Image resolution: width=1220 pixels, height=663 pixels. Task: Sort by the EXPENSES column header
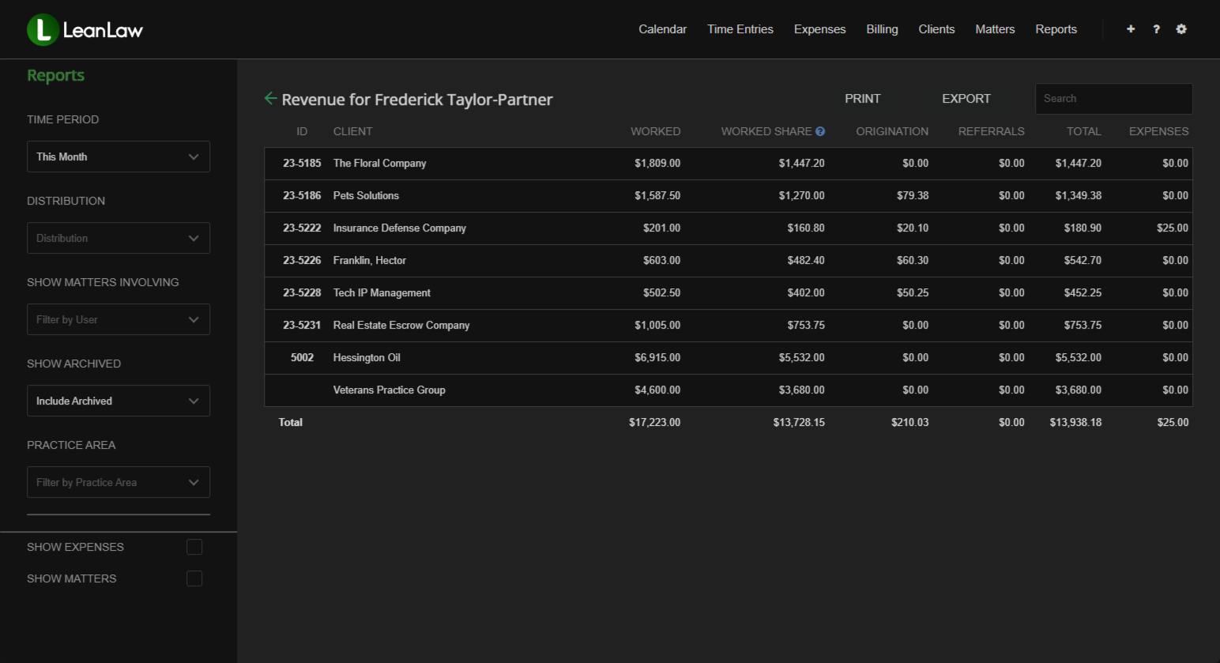(x=1158, y=131)
